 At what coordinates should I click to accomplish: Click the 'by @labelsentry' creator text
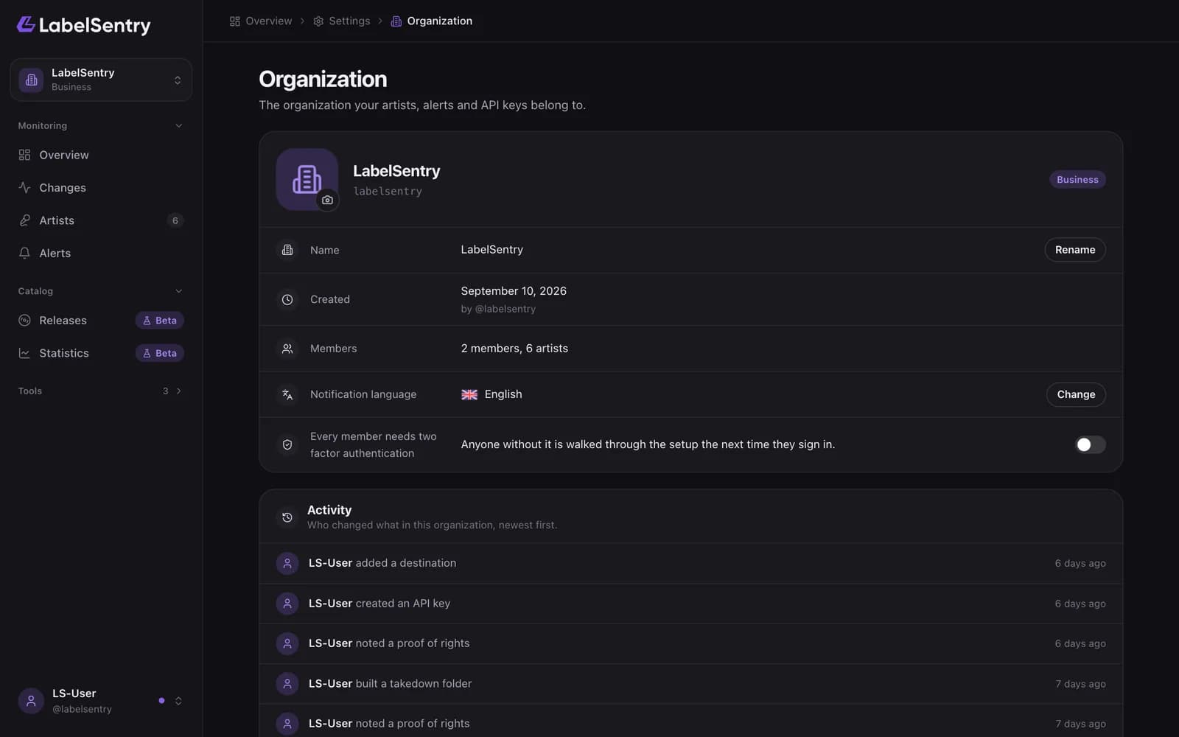pos(498,309)
